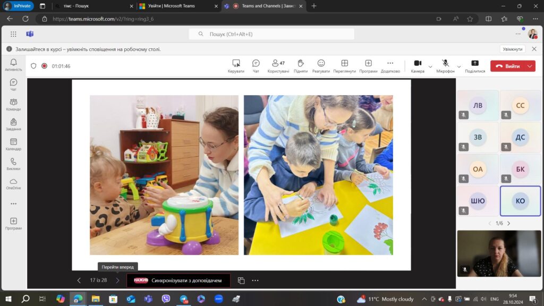The width and height of the screenshot is (544, 306).
Task: Open Chat in the left Teams sidebar
Action: pyautogui.click(x=13, y=84)
